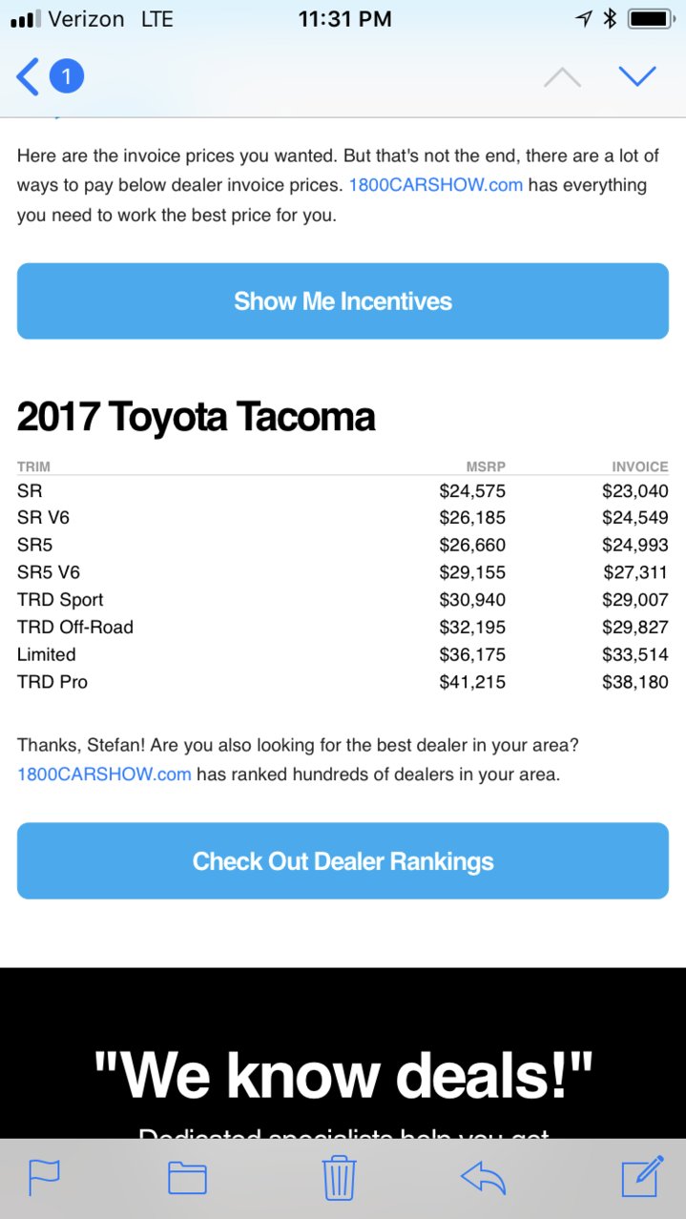Go to next message with down chevron
This screenshot has width=686, height=1219.
637,76
